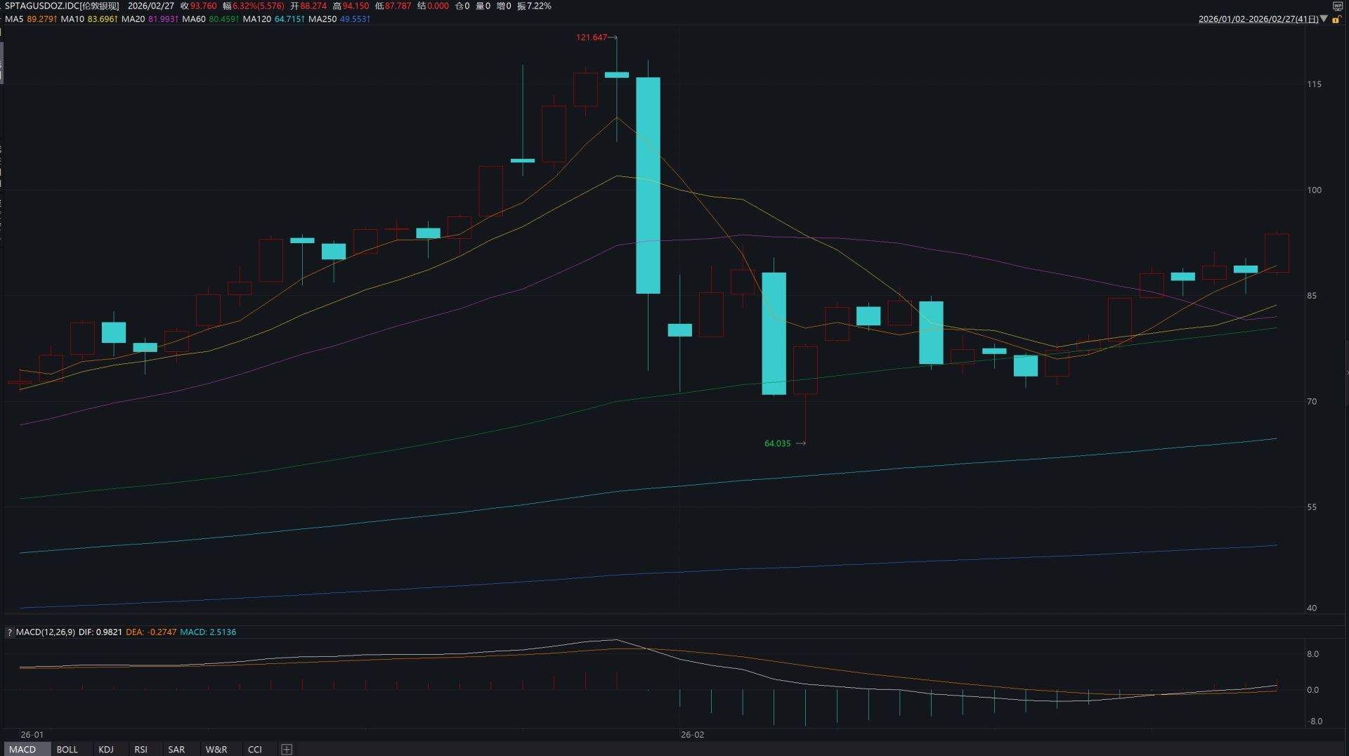This screenshot has width=1349, height=756.
Task: Click the 2026/01/02-2026/02/27 date range text
Action: click(x=1258, y=20)
